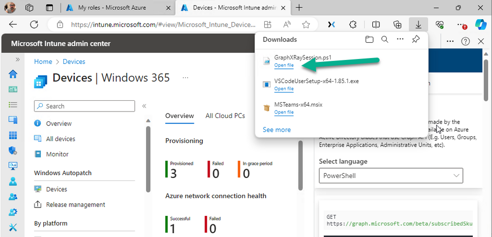Viewport: 492px width, 237px height.
Task: Switch to All Cloud PCs tab
Action: (x=225, y=116)
